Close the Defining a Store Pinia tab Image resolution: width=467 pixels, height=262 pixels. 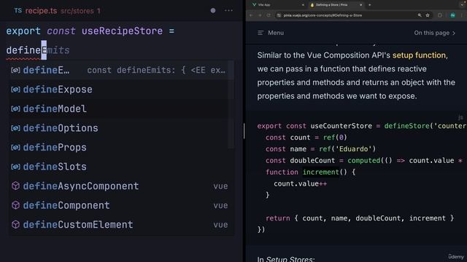[x=360, y=5]
